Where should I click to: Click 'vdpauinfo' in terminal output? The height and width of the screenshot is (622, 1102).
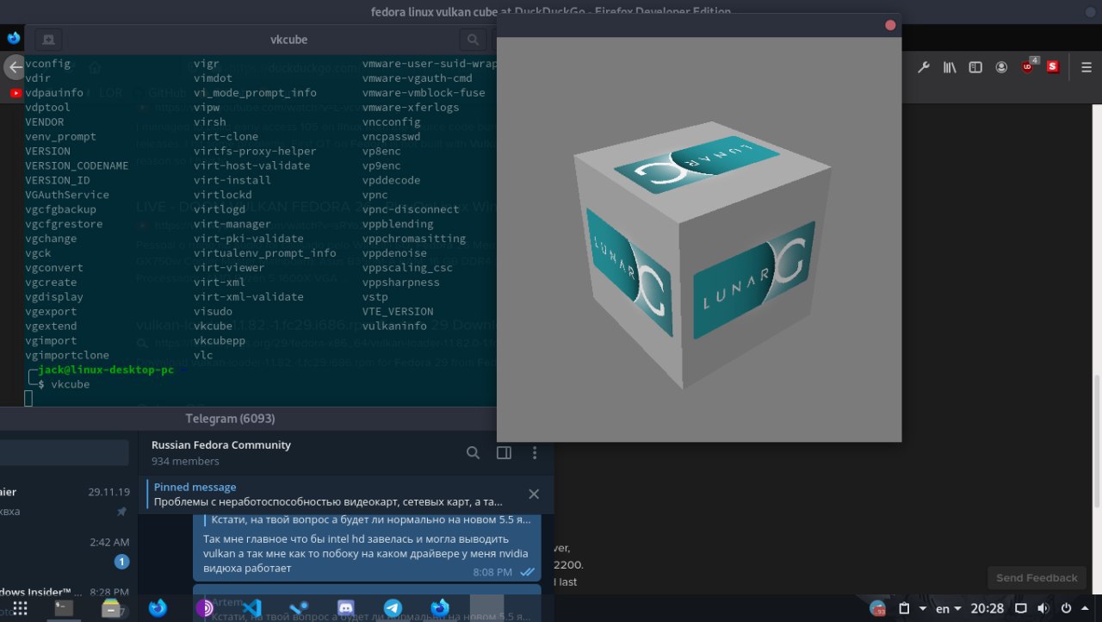click(x=54, y=92)
